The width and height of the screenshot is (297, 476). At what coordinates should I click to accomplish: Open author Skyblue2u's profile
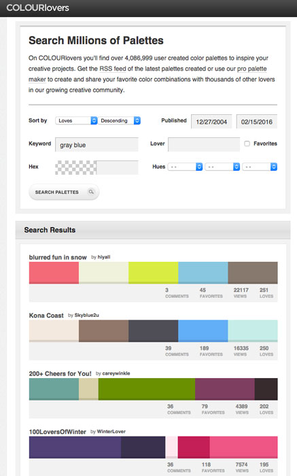[87, 315]
